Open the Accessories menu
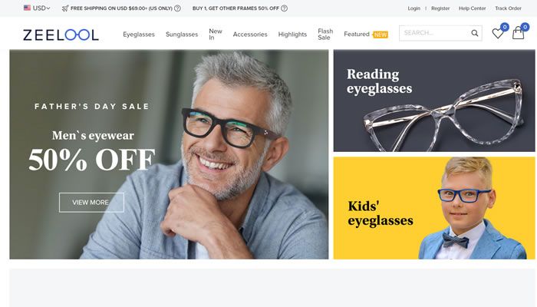The height and width of the screenshot is (307, 537). (x=250, y=35)
